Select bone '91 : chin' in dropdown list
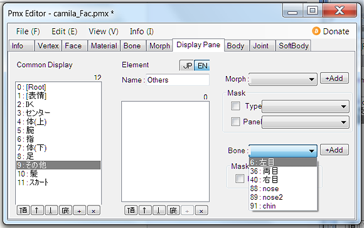 (283, 206)
